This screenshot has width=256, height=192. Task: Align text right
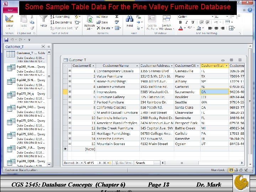(223, 28)
